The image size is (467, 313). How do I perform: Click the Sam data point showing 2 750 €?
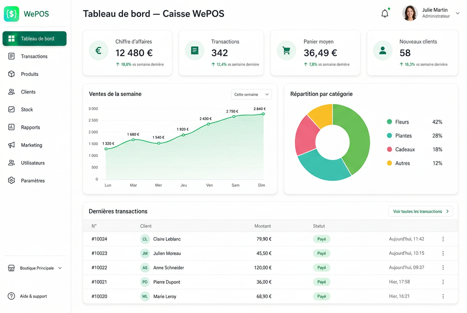point(234,117)
